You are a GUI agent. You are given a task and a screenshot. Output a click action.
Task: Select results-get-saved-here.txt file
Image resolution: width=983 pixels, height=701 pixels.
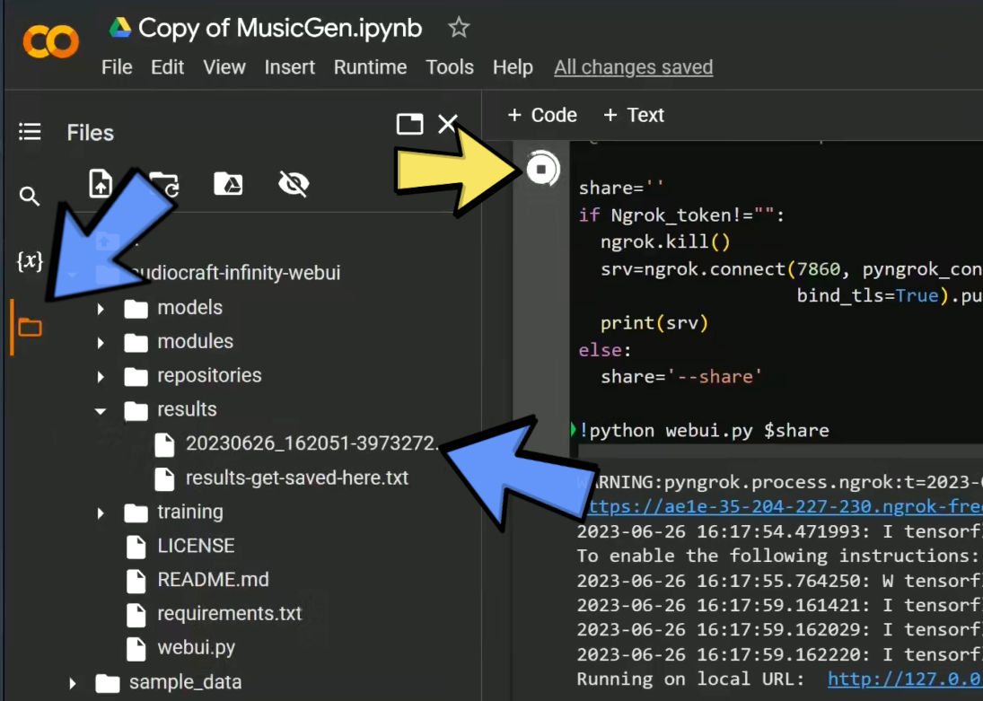[x=296, y=478]
